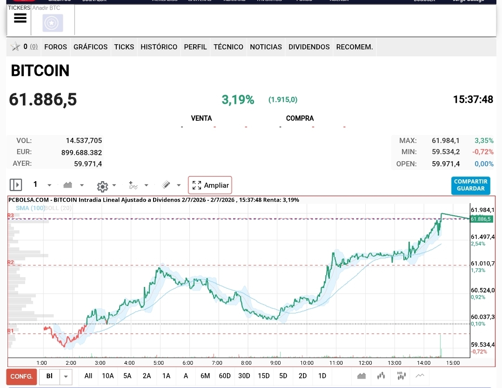Click the green 61.886,5 price tag on axis

point(481,219)
